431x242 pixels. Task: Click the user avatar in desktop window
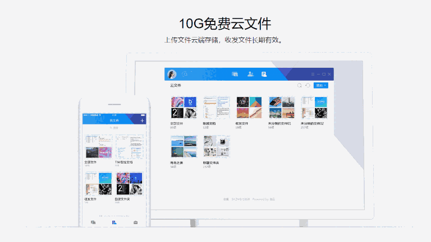(172, 74)
